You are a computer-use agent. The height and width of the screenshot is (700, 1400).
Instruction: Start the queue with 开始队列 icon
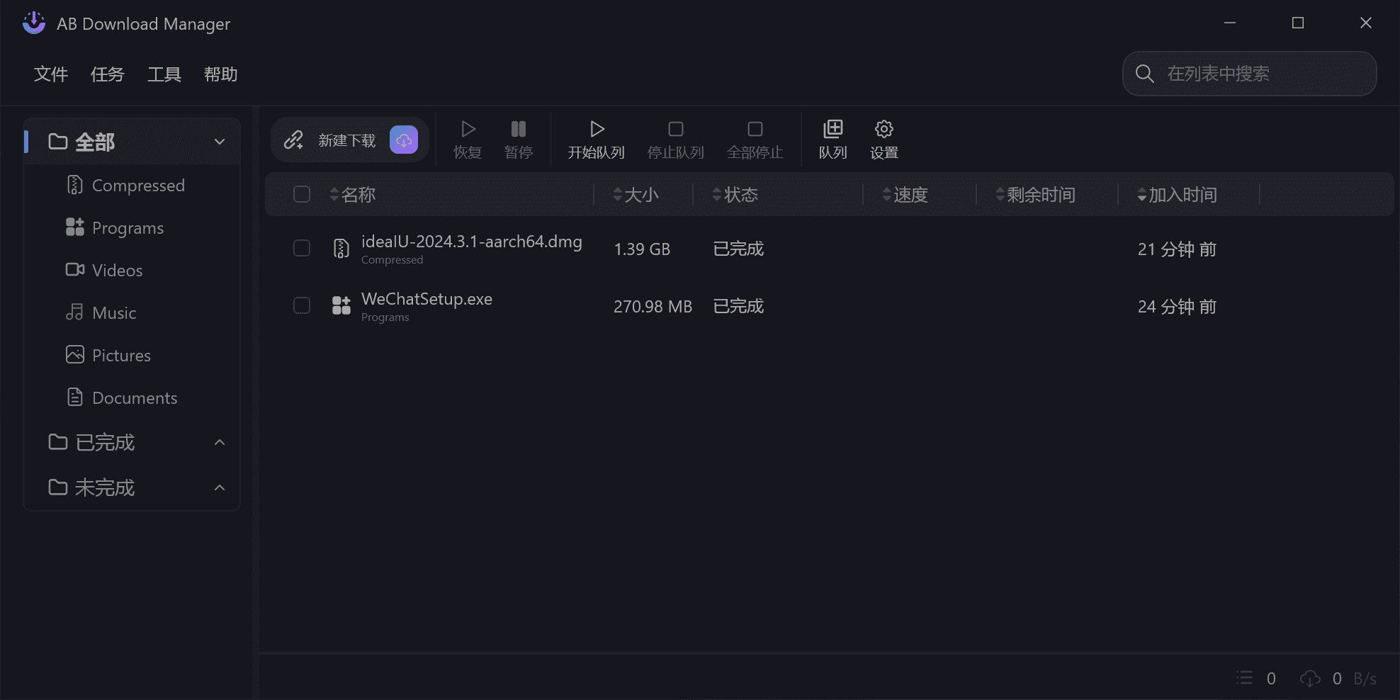pos(596,138)
